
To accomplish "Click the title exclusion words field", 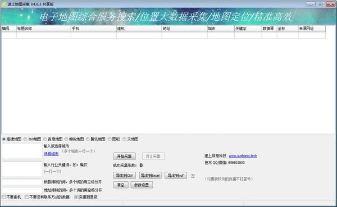I will pyautogui.click(x=22, y=182).
